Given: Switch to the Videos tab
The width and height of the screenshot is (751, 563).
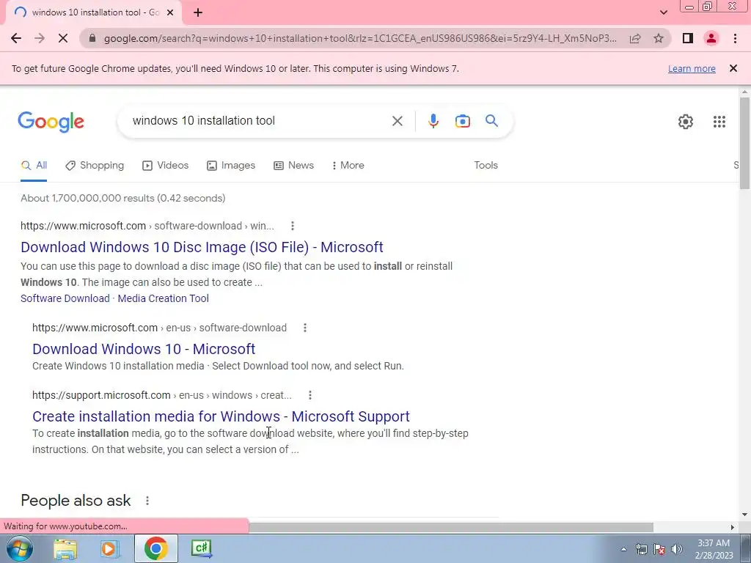Looking at the screenshot, I should [x=166, y=165].
